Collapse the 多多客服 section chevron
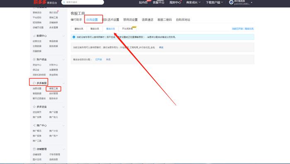 tap(64, 83)
